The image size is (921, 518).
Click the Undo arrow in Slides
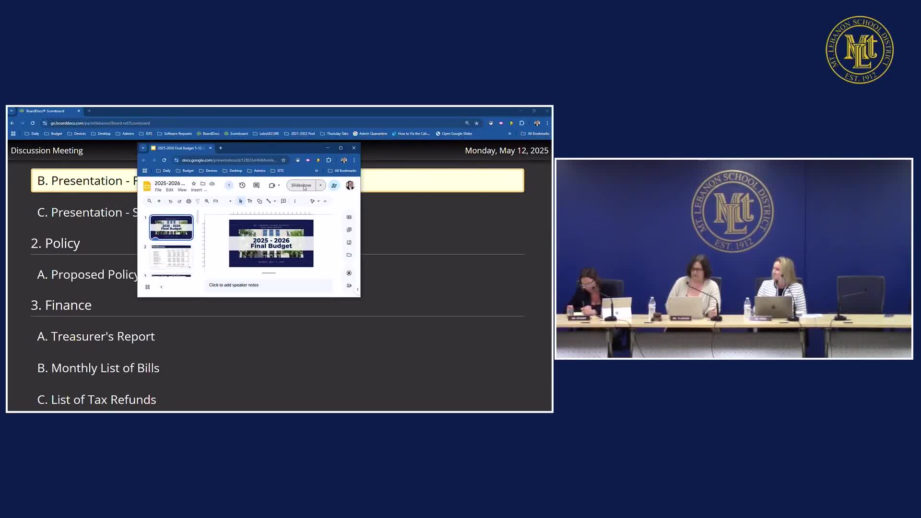click(x=170, y=201)
